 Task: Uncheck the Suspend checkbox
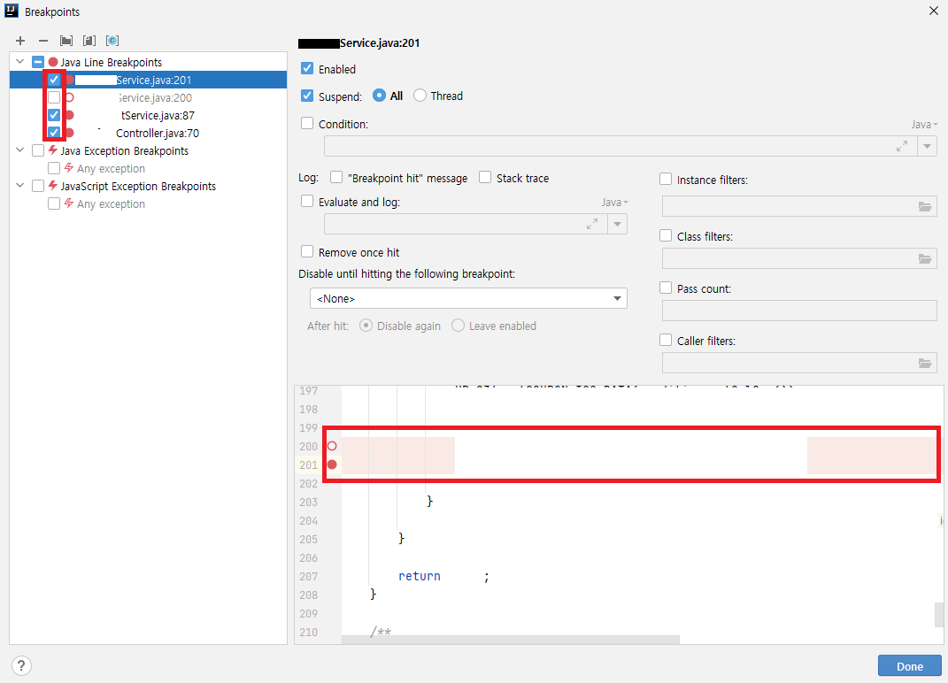click(307, 96)
